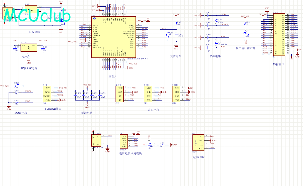This screenshot has width=303, height=186.
Task: Select the S_C5 100nF capacitor symbol
Action: [176, 35]
